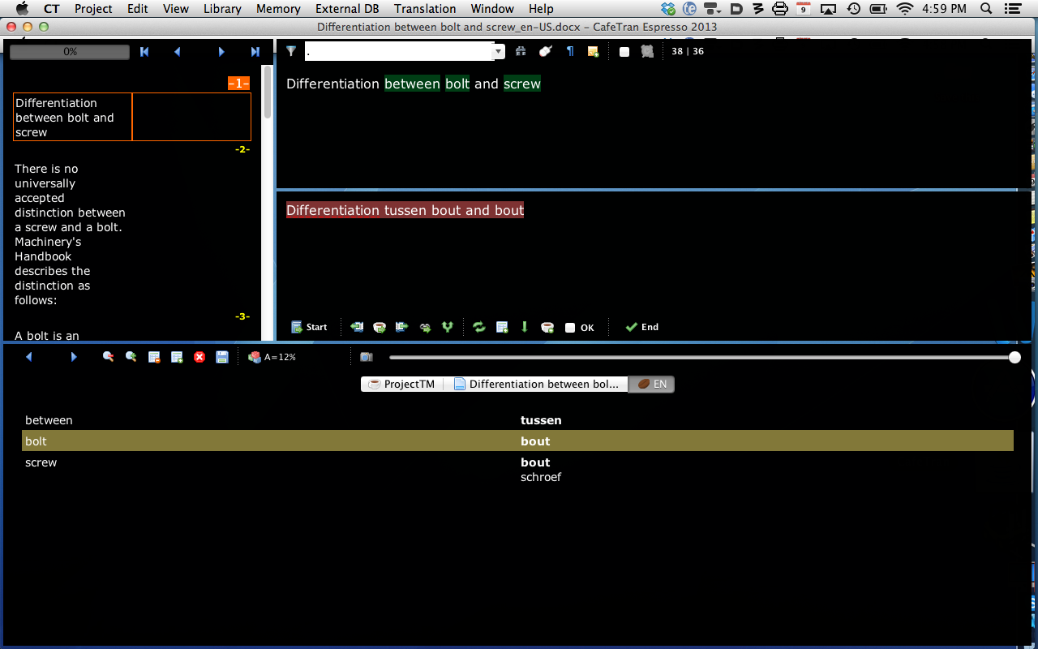Open the Translation menu

(425, 9)
